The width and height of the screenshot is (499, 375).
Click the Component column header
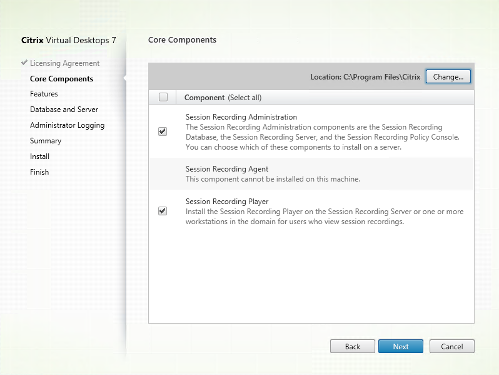coord(204,98)
